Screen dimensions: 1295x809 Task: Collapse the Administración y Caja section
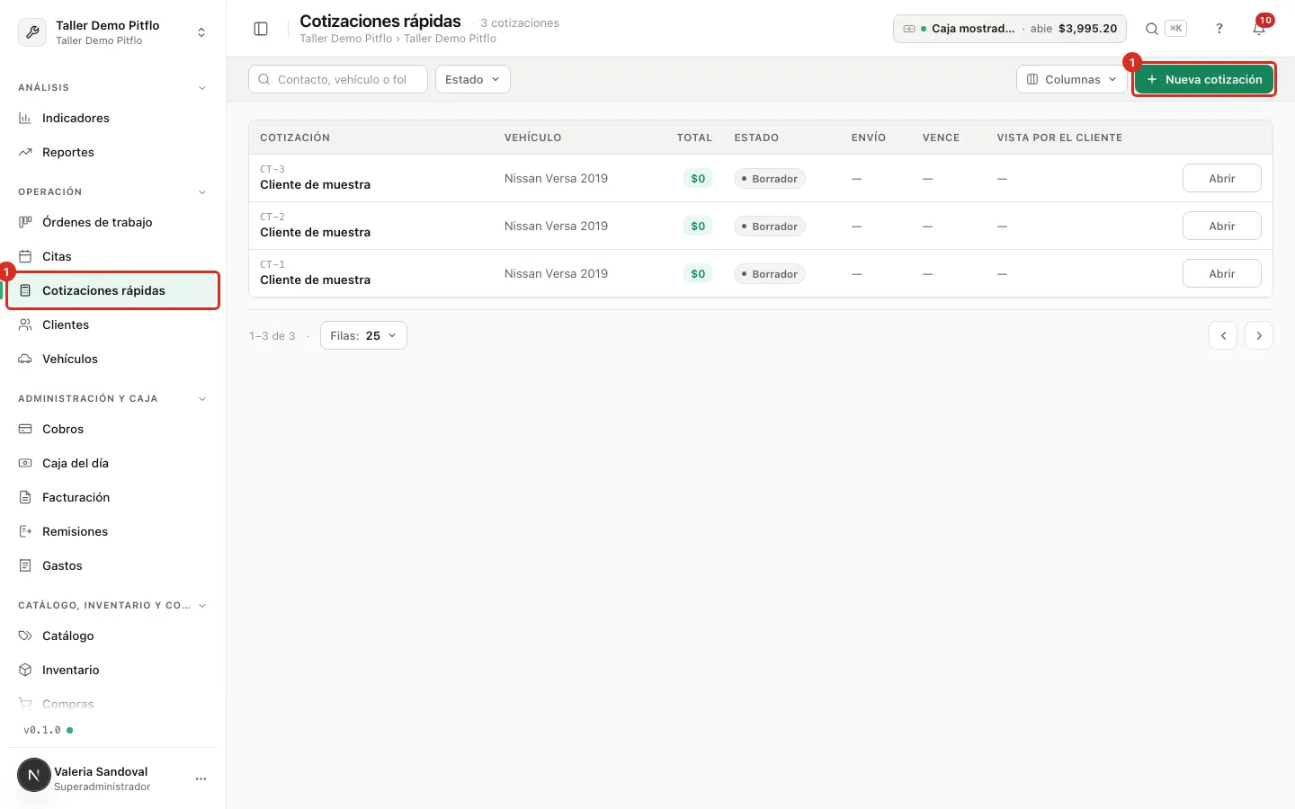pos(202,399)
